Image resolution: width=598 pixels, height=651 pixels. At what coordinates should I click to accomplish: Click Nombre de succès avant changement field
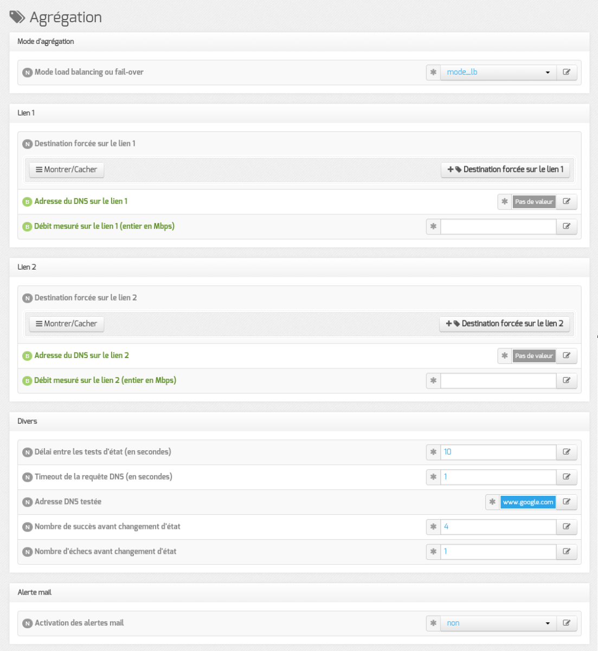pyautogui.click(x=498, y=527)
